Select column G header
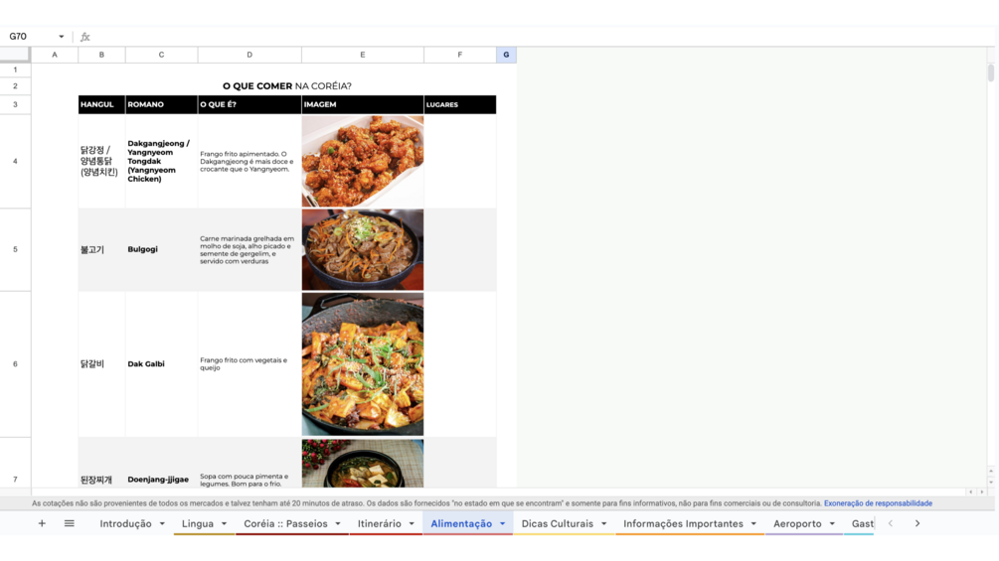Viewport: 999px width, 561px height. point(507,55)
